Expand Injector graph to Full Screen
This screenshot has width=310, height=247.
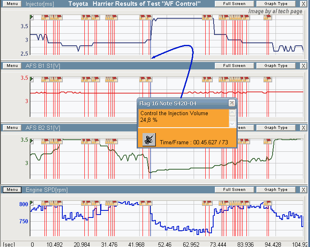234,3
